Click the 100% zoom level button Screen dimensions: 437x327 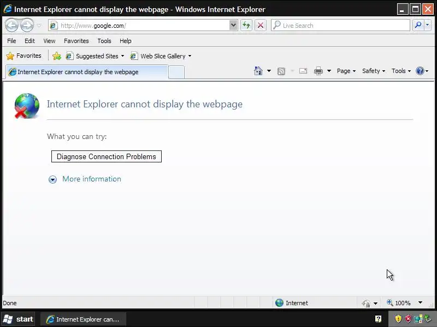(399, 303)
